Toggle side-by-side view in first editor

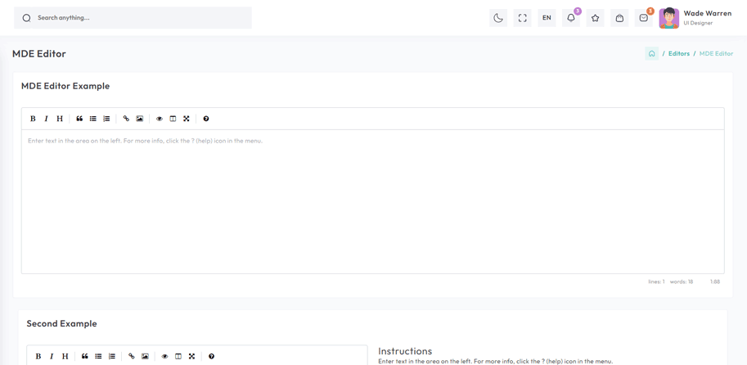(x=173, y=119)
